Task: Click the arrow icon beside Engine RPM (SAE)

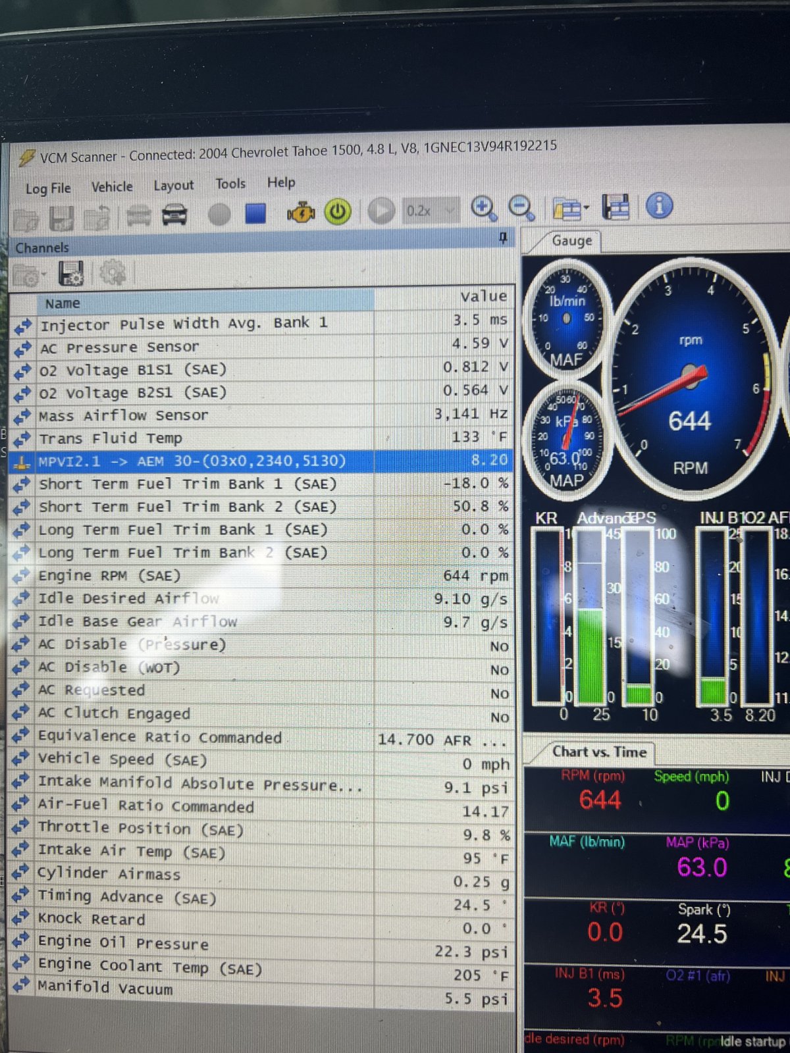Action: tap(22, 576)
